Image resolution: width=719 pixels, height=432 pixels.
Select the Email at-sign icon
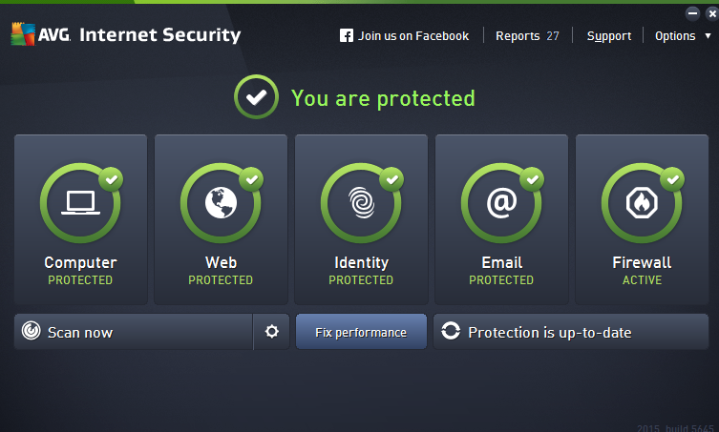point(501,203)
